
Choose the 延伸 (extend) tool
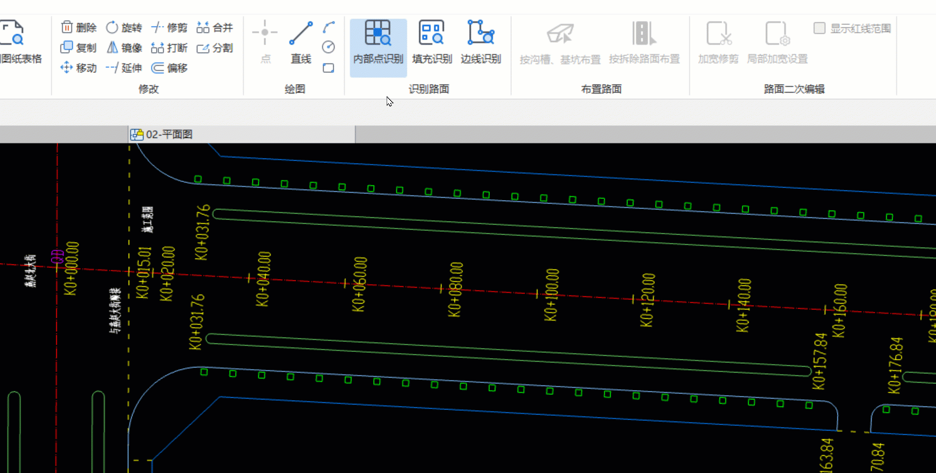coord(124,68)
